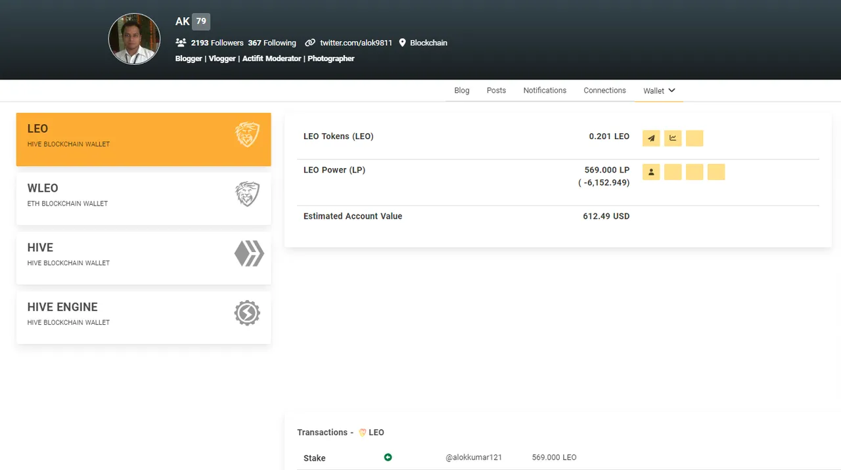Click the 'LEO Tokens (LEO)' label
Image resolution: width=841 pixels, height=470 pixels.
[338, 137]
